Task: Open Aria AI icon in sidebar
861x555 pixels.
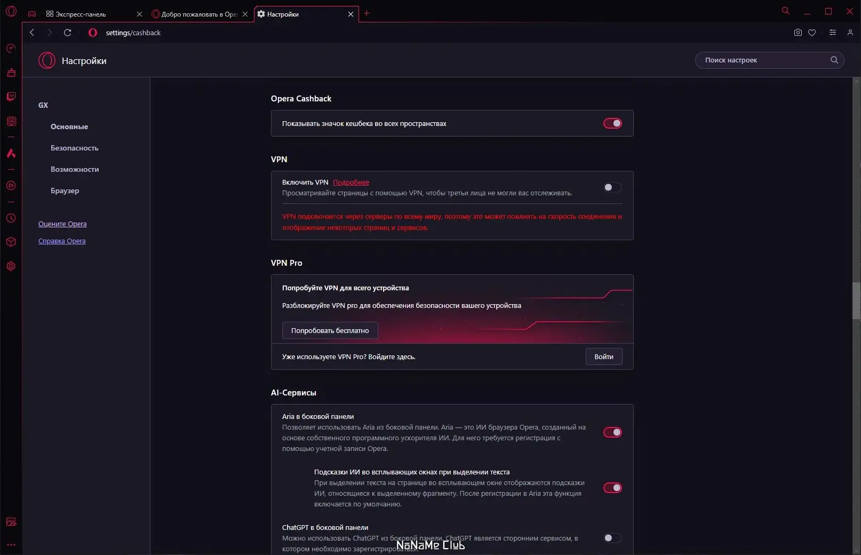Action: [11, 153]
